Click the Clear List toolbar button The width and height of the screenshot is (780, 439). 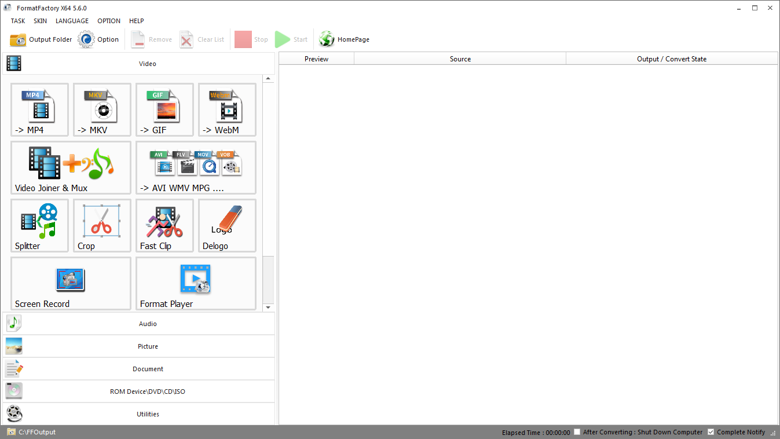click(x=202, y=39)
